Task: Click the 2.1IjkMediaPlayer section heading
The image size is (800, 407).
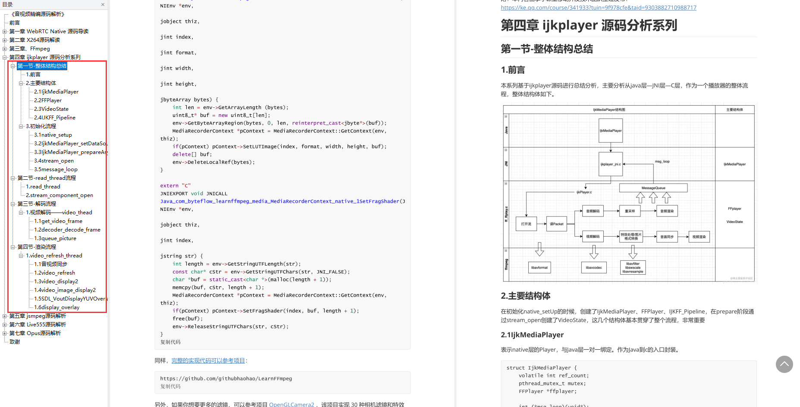Action: pyautogui.click(x=532, y=335)
